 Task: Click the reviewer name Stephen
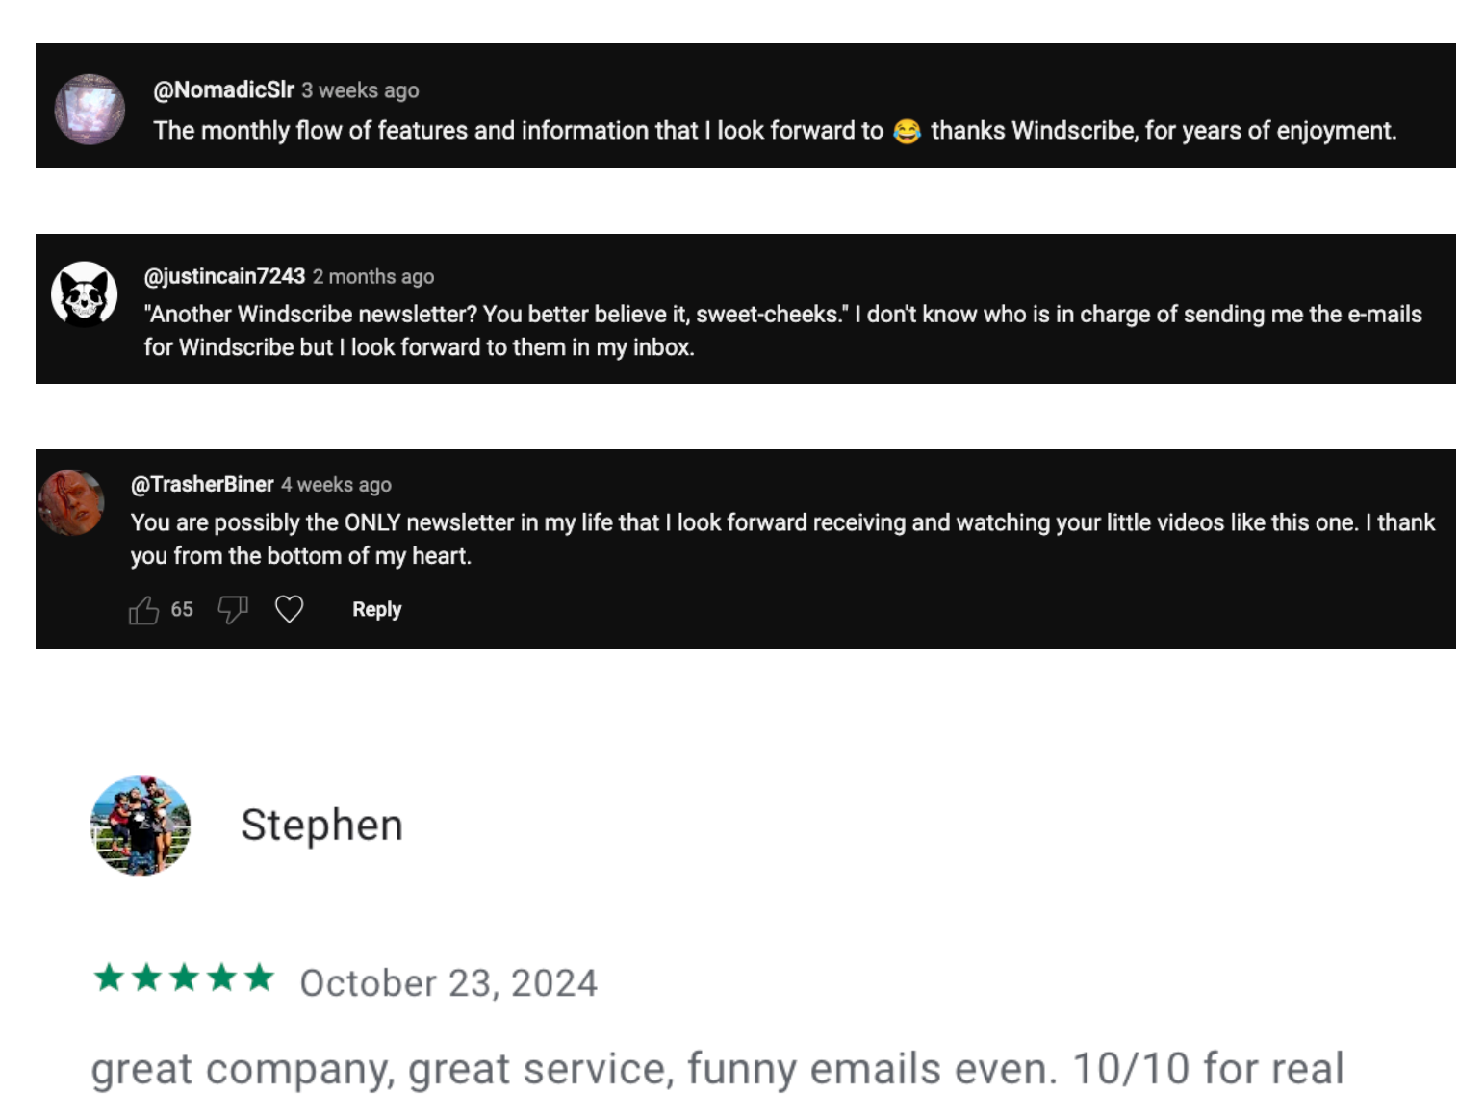[x=321, y=826]
